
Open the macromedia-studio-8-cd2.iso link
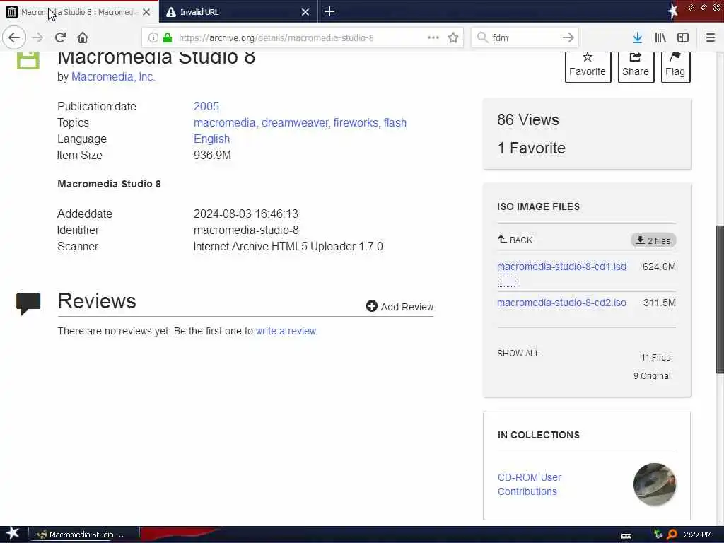tap(561, 303)
